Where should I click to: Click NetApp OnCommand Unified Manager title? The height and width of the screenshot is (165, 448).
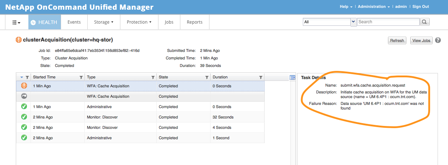click(79, 7)
